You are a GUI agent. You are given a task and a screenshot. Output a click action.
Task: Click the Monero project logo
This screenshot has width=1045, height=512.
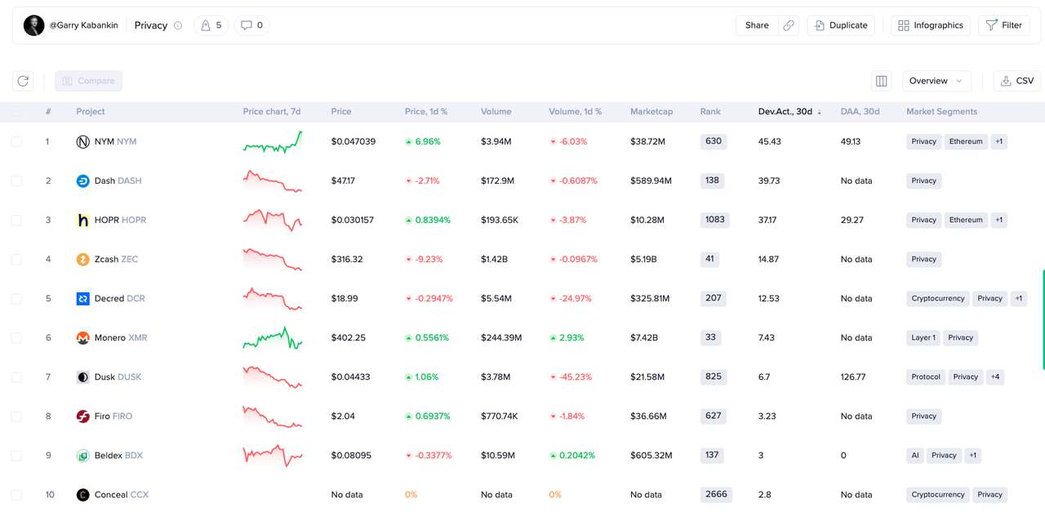[82, 338]
